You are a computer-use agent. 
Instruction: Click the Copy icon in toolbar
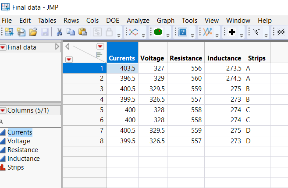71,32
